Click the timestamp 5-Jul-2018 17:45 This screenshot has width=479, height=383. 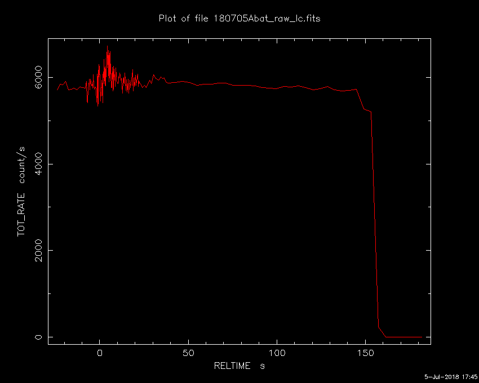[x=451, y=377]
